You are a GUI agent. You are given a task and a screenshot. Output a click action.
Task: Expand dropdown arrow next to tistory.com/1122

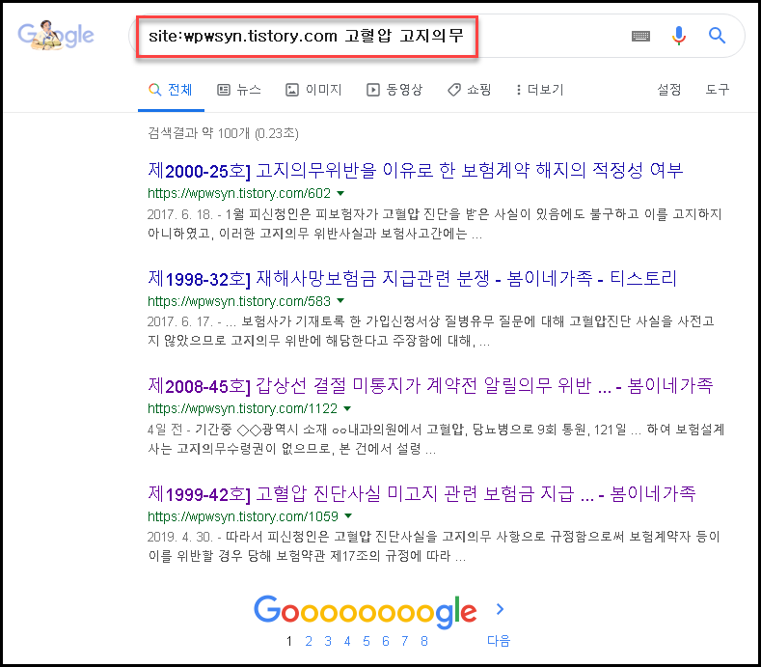point(347,408)
